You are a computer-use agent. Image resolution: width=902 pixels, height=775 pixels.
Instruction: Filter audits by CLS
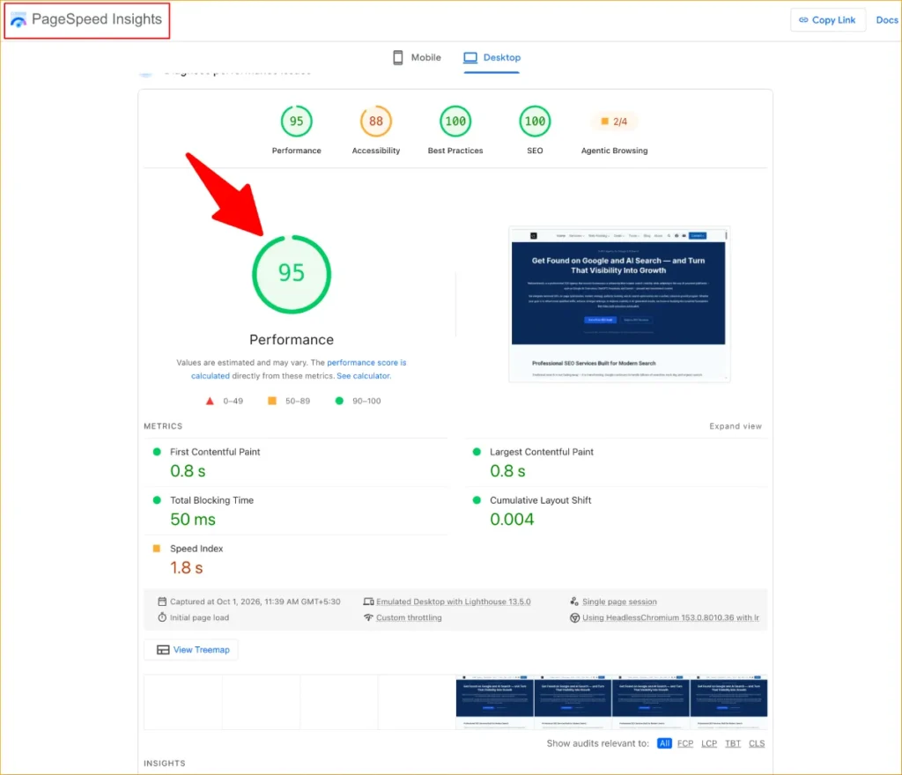point(757,743)
